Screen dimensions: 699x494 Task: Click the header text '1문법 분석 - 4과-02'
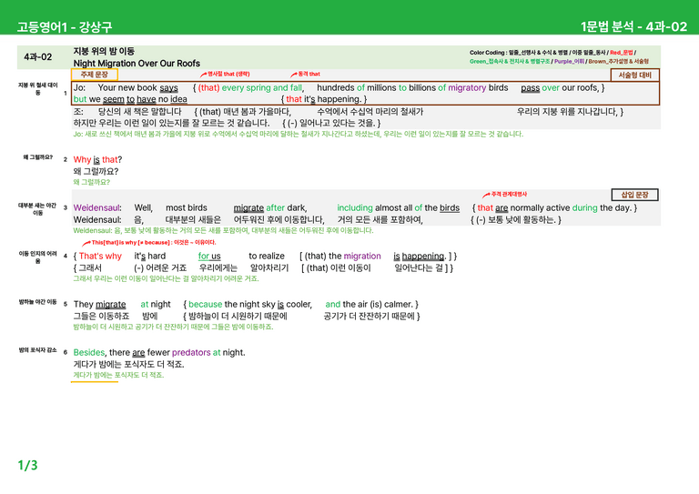633,26
